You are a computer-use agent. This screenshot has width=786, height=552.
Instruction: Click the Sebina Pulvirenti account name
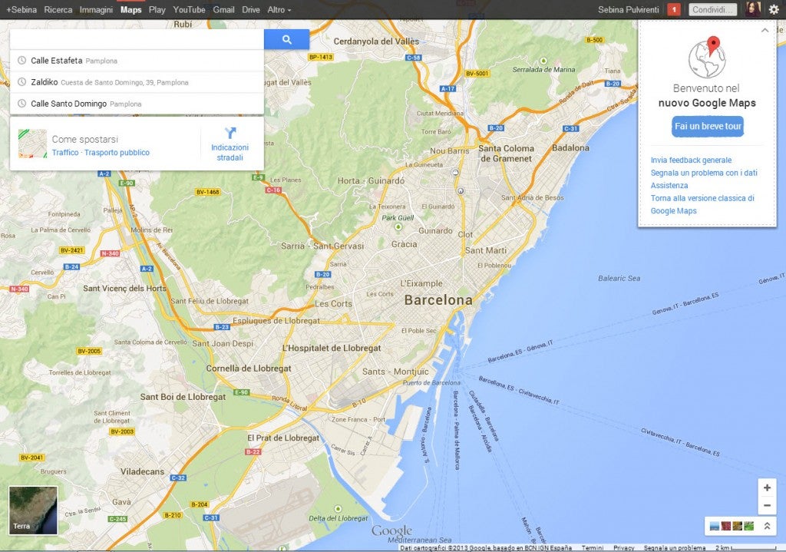[628, 9]
